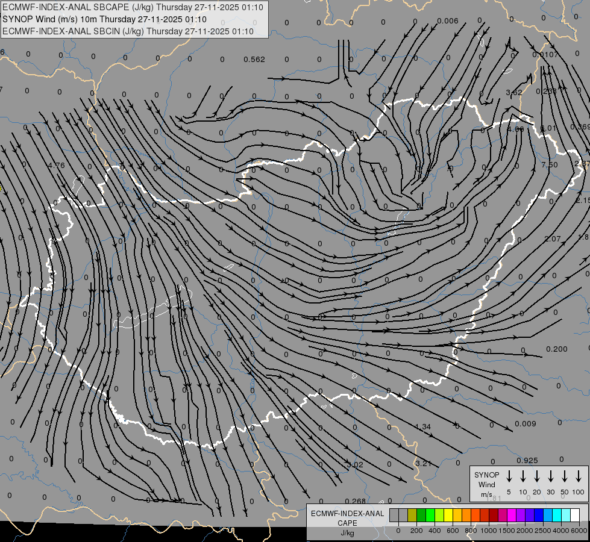The width and height of the screenshot is (590, 542).
Task: Click the 6000 tick label on CAPE scale
Action: (579, 531)
